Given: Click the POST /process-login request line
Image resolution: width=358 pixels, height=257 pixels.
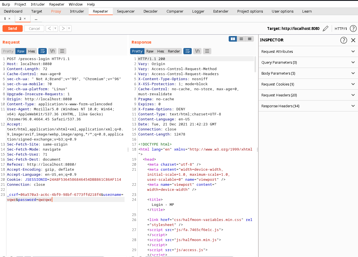Looking at the screenshot, I should (x=38, y=59).
